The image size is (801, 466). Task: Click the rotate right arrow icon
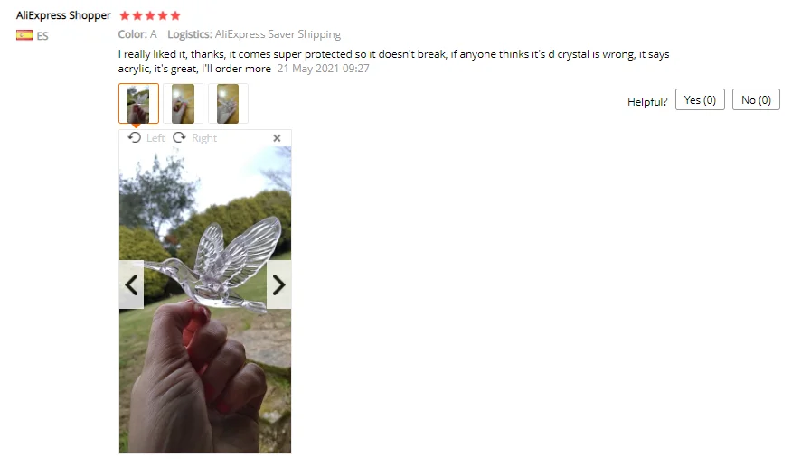tap(179, 138)
